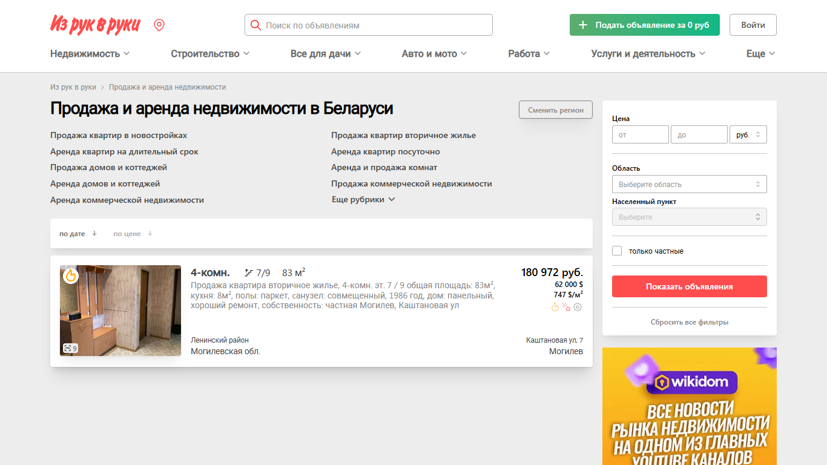Expand the «Недвижимость» menu
This screenshot has width=827, height=465.
90,53
